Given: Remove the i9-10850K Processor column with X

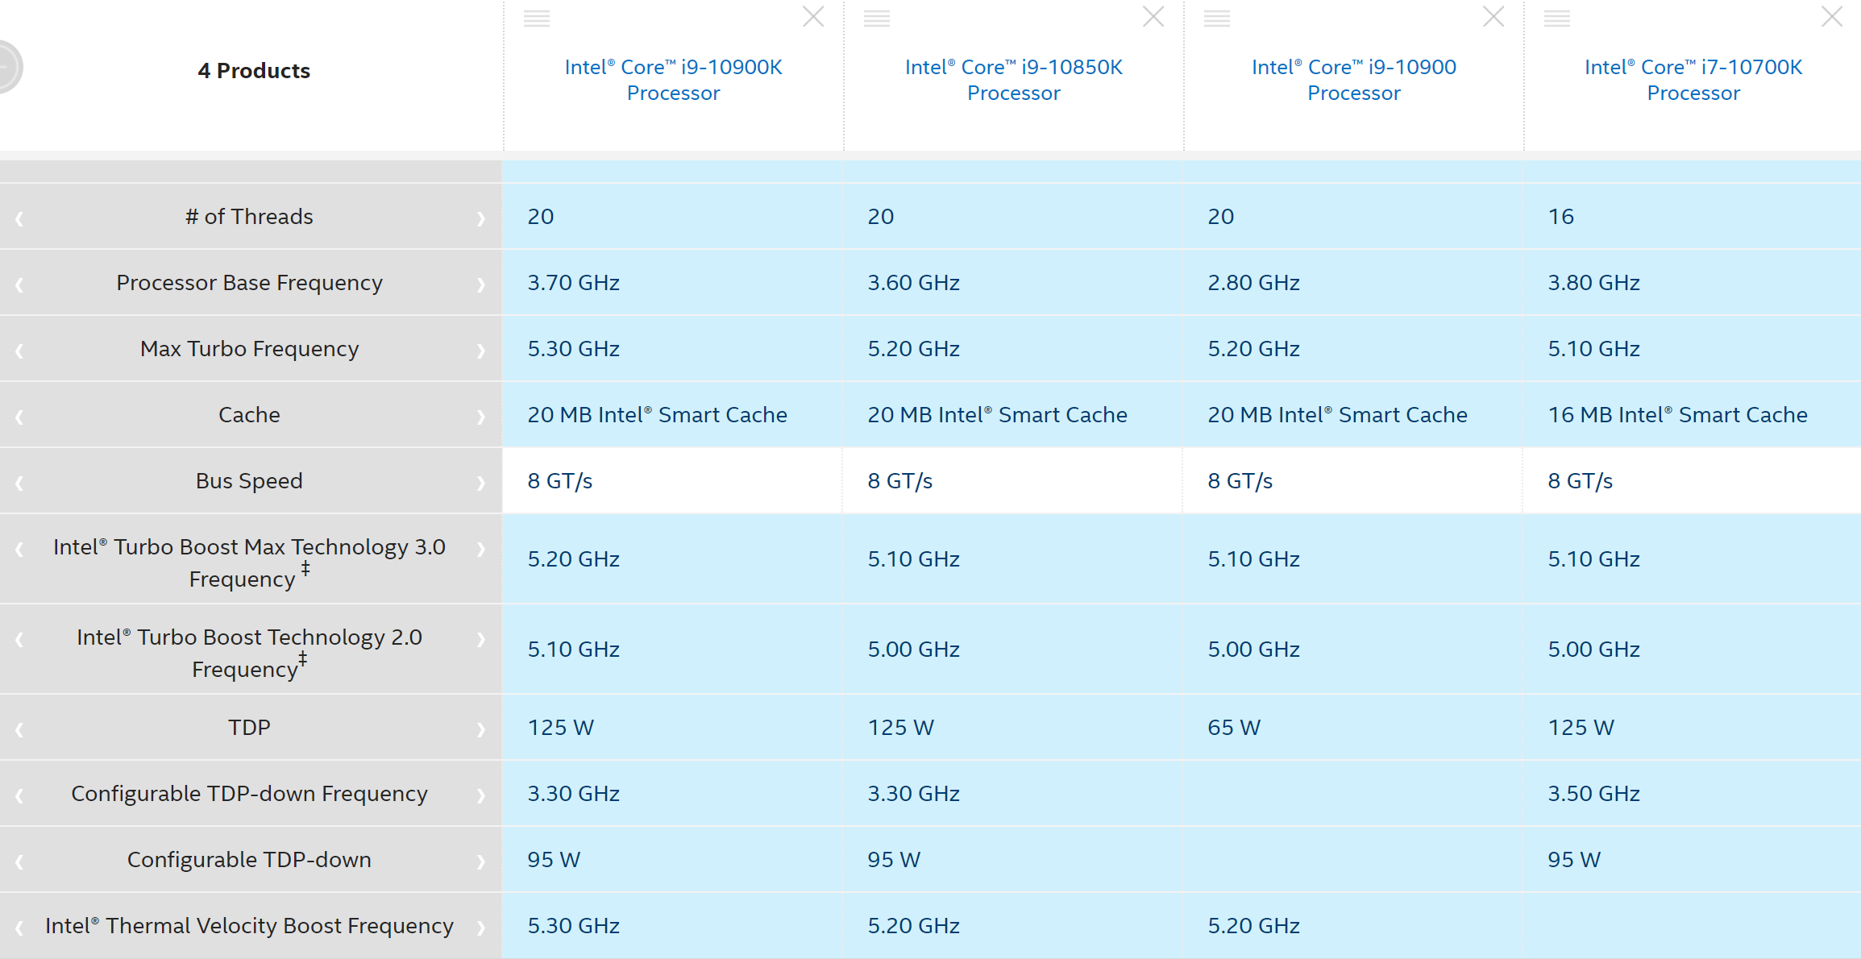Looking at the screenshot, I should point(1153,17).
